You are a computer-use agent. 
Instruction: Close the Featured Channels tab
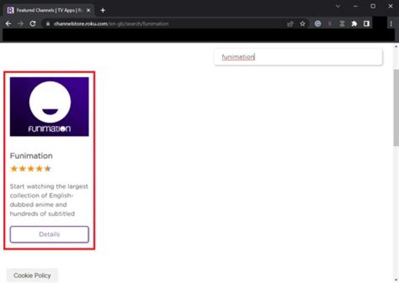click(88, 11)
